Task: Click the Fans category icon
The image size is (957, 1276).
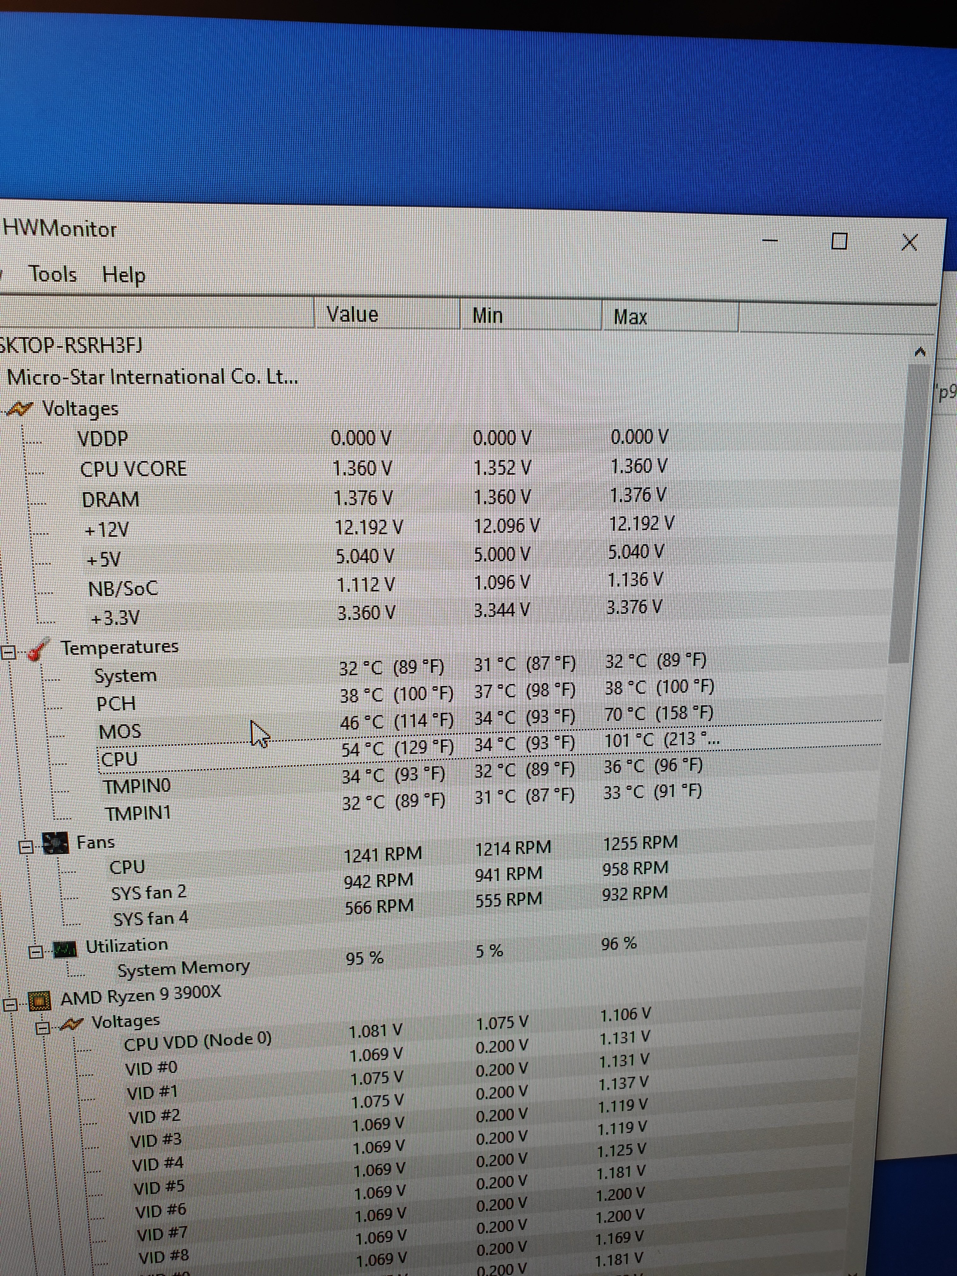Action: (55, 843)
